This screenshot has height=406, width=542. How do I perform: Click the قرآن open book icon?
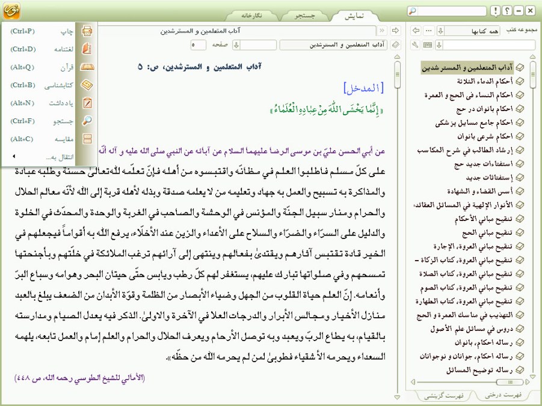pyautogui.click(x=87, y=67)
